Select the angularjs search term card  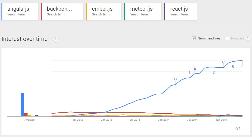20,12
